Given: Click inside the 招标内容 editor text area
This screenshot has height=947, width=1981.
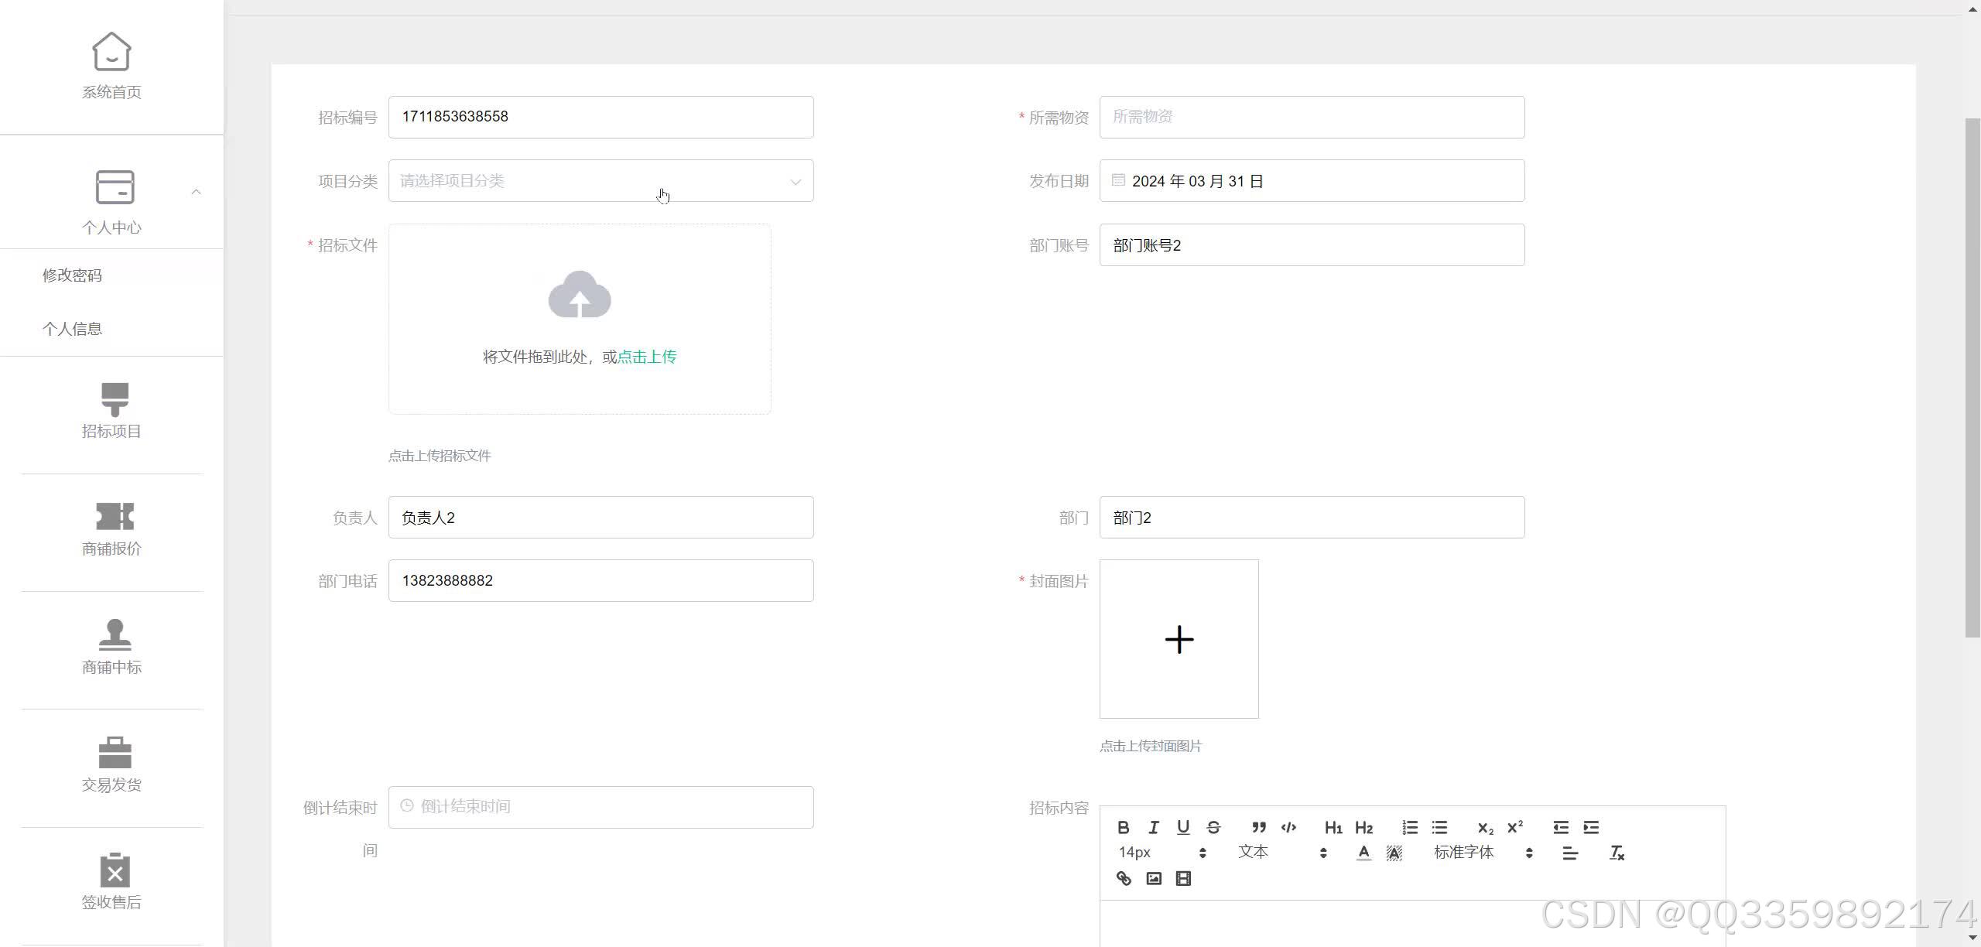Looking at the screenshot, I should (1412, 924).
